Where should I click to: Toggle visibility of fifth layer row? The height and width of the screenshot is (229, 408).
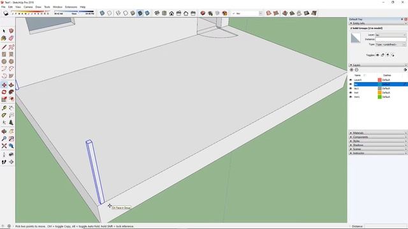coord(351,97)
